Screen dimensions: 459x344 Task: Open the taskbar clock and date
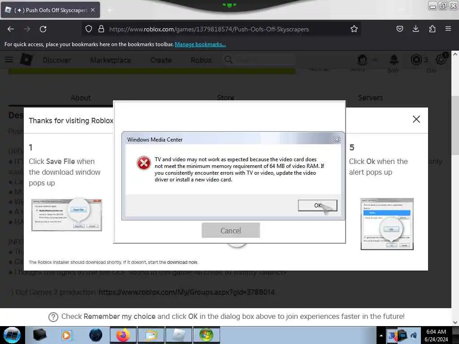point(436,335)
